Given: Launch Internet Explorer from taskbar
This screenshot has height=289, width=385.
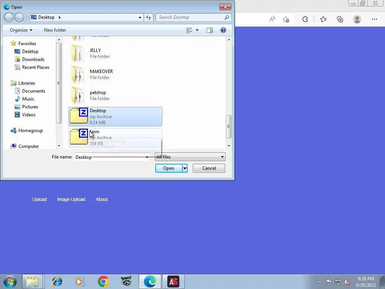Looking at the screenshot, I should (57, 281).
